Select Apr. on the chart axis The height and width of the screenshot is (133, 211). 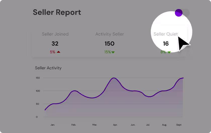(x=115, y=125)
